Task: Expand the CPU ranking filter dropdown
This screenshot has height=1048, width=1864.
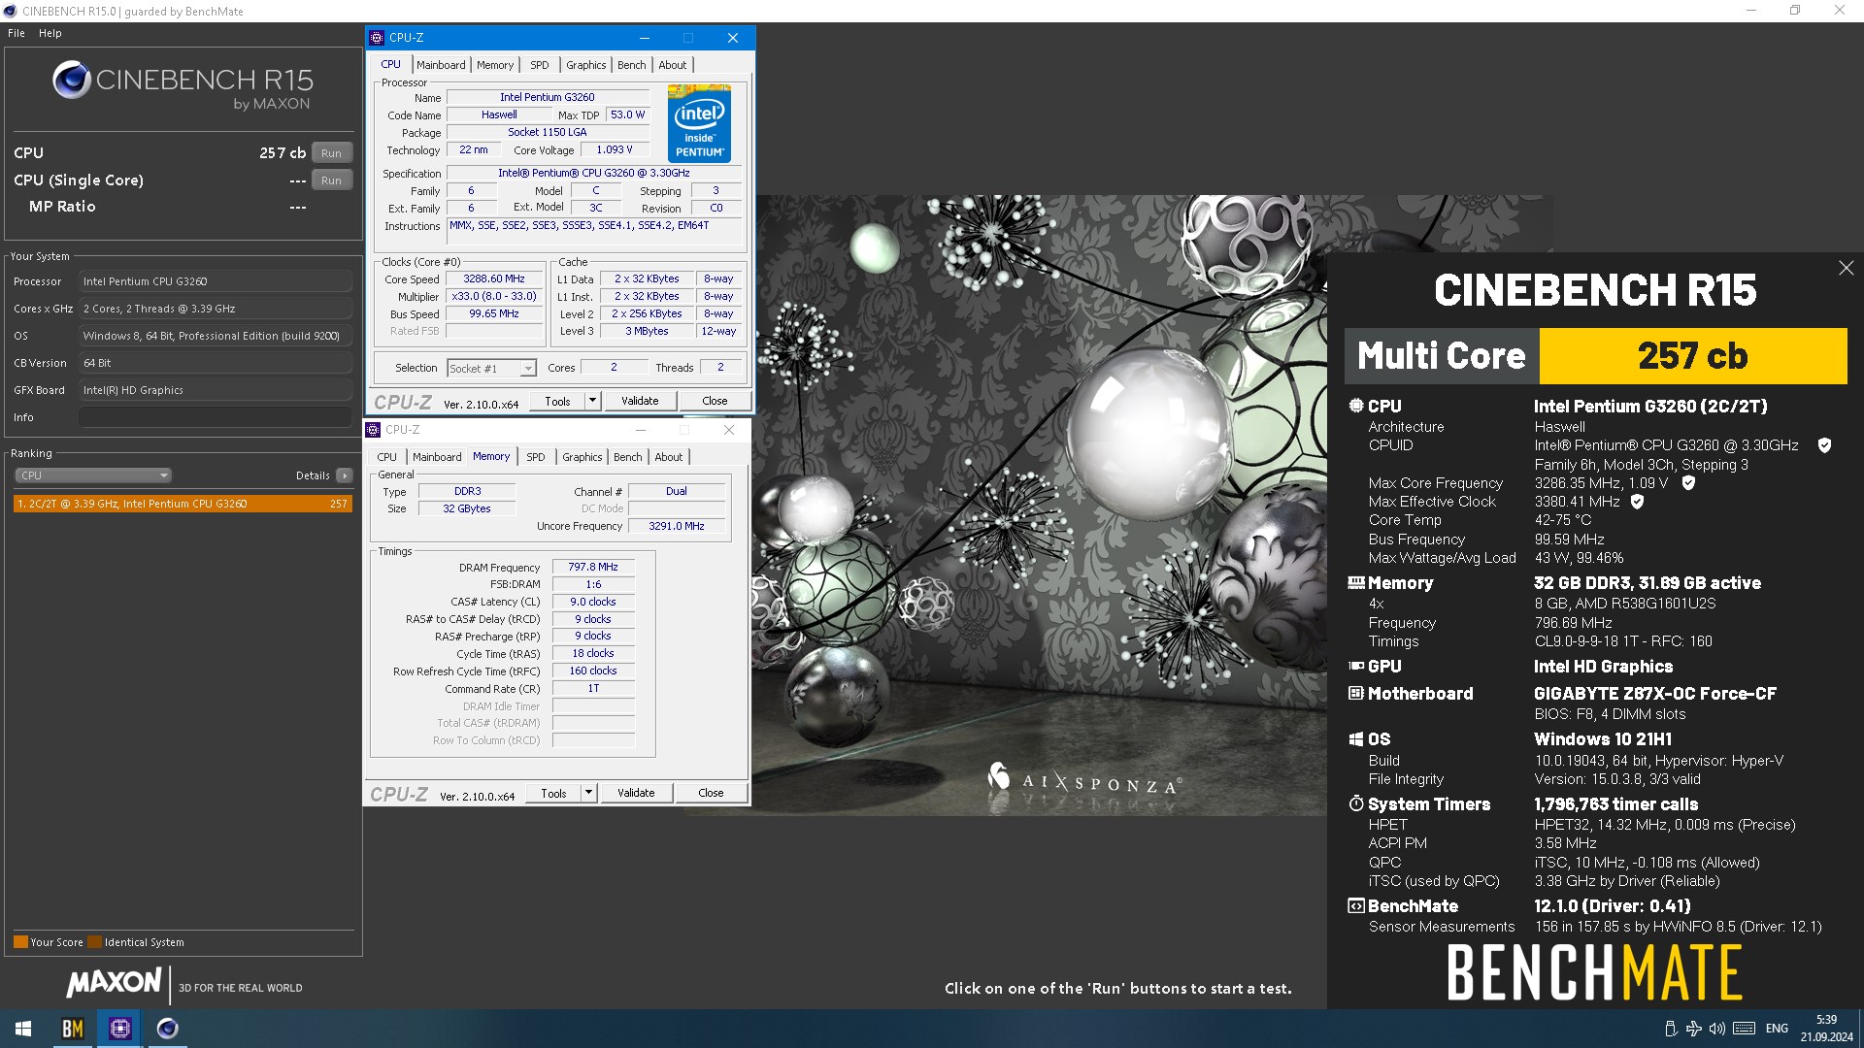Action: [x=93, y=475]
